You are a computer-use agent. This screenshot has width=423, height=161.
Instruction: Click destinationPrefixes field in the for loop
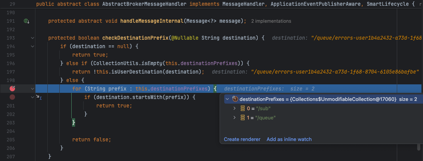[179, 89]
